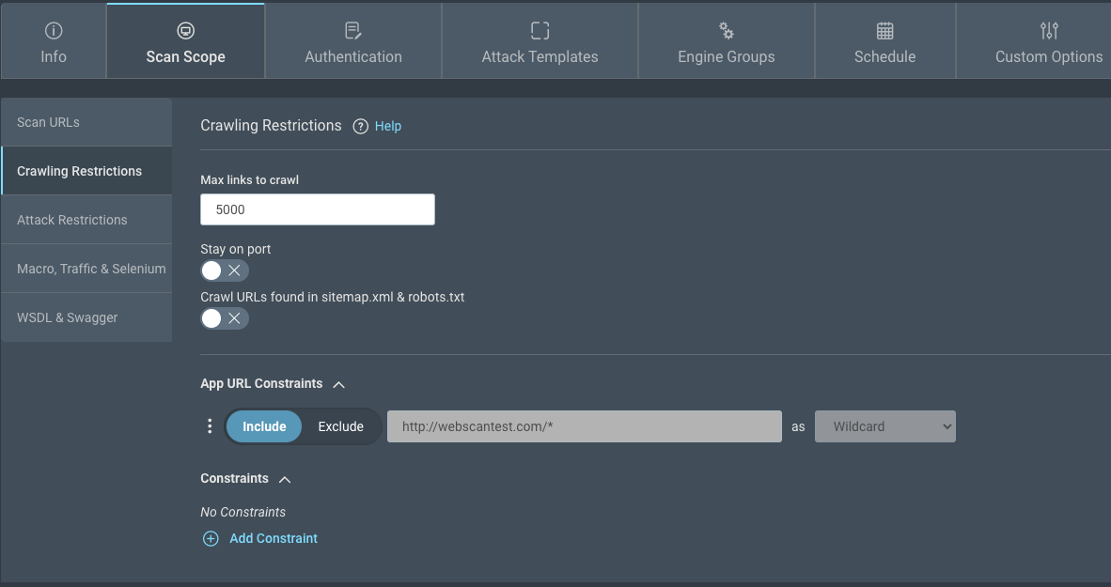The height and width of the screenshot is (587, 1111).
Task: Click the Add Constraint link
Action: pos(274,538)
